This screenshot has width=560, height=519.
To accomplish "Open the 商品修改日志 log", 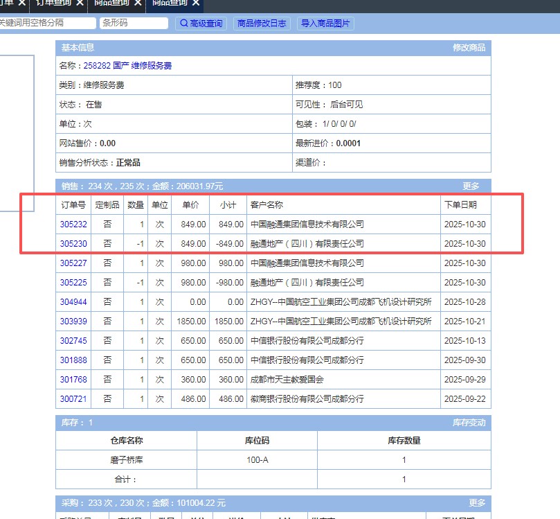I will click(x=262, y=24).
